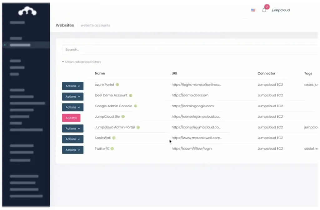Sort by the Name column header

pyautogui.click(x=100, y=73)
